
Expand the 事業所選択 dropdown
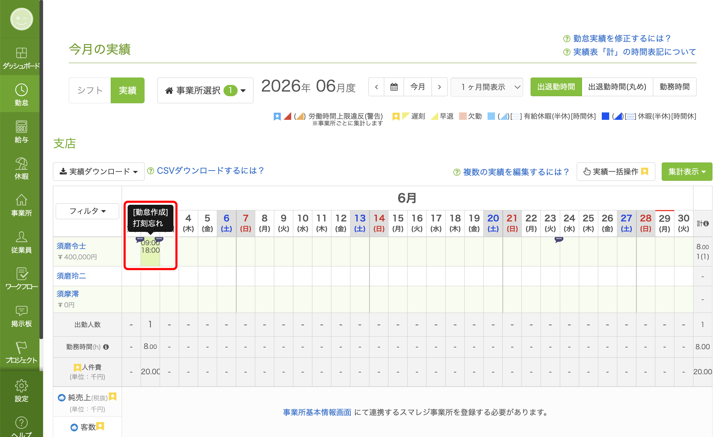click(x=205, y=91)
